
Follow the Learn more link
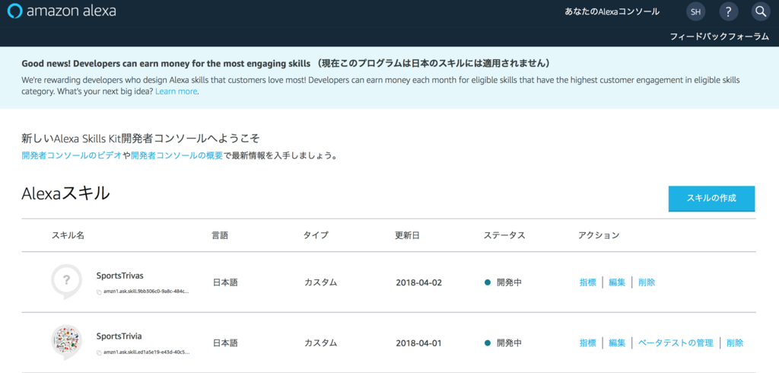coord(176,92)
